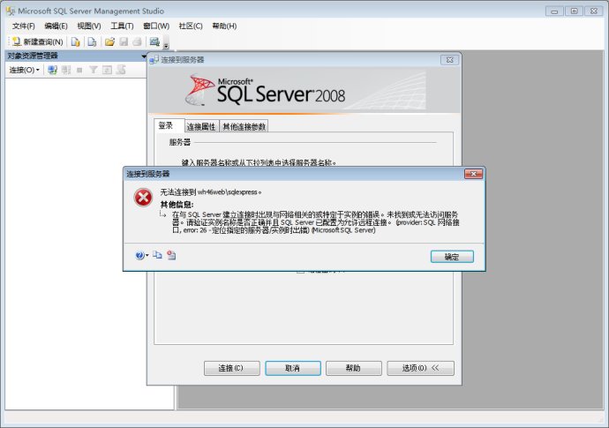Open the 文件(F) menu
The image size is (609, 428).
point(24,26)
